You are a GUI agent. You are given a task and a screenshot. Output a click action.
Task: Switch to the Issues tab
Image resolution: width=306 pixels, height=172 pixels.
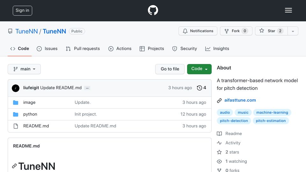(47, 48)
